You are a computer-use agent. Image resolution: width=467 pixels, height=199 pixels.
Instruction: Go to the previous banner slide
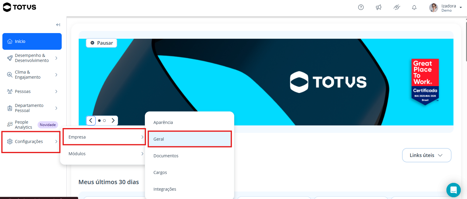91,121
